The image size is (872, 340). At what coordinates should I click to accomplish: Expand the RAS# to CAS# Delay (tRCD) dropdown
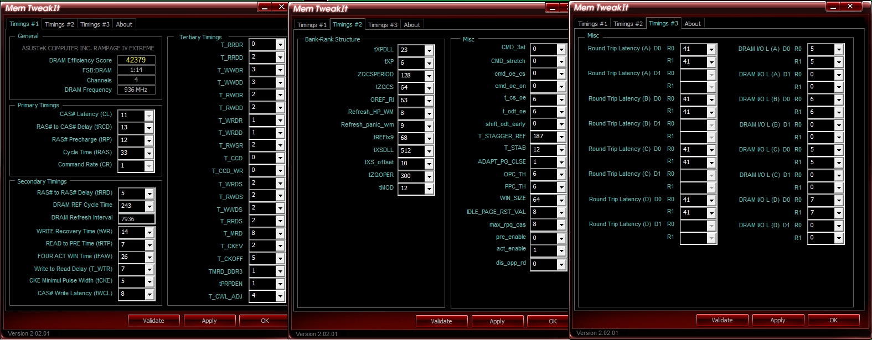[x=149, y=128]
